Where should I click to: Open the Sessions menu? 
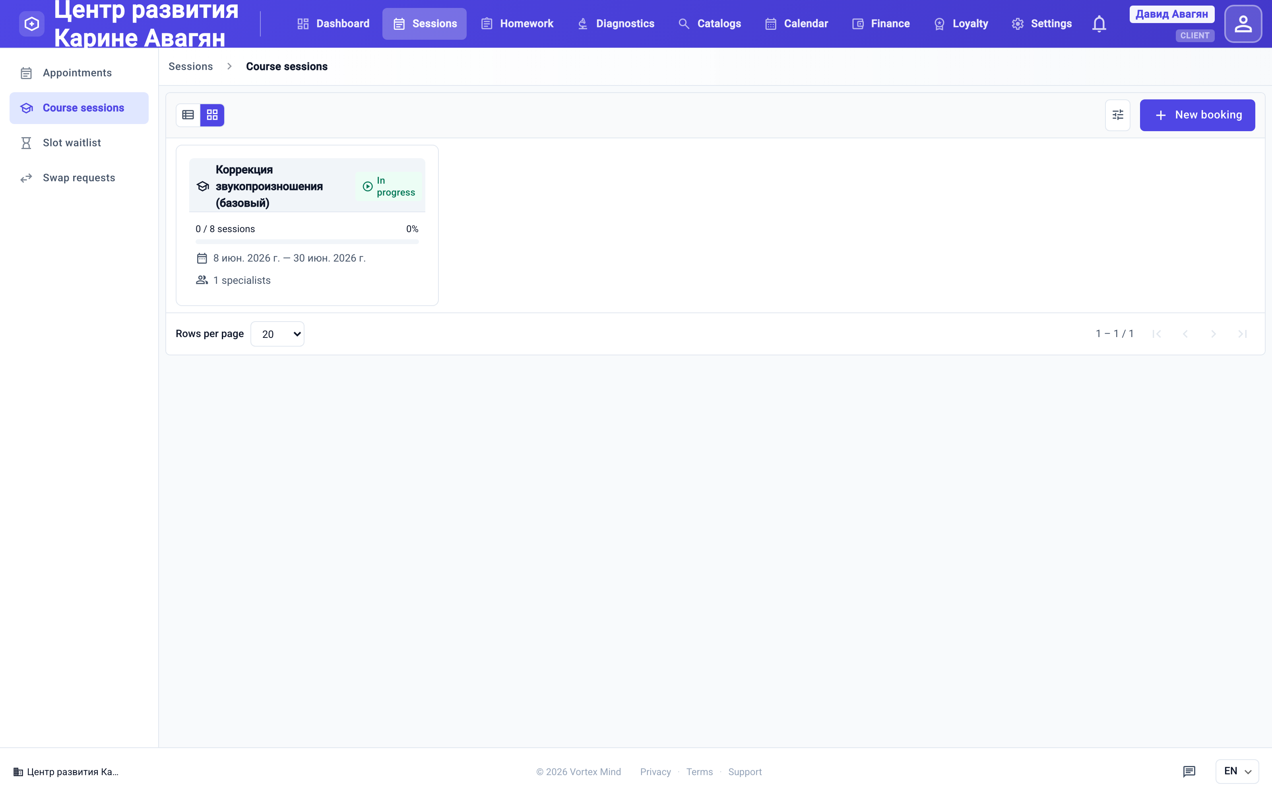coord(424,24)
